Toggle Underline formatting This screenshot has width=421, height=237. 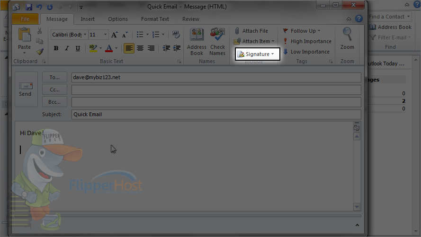tap(78, 48)
